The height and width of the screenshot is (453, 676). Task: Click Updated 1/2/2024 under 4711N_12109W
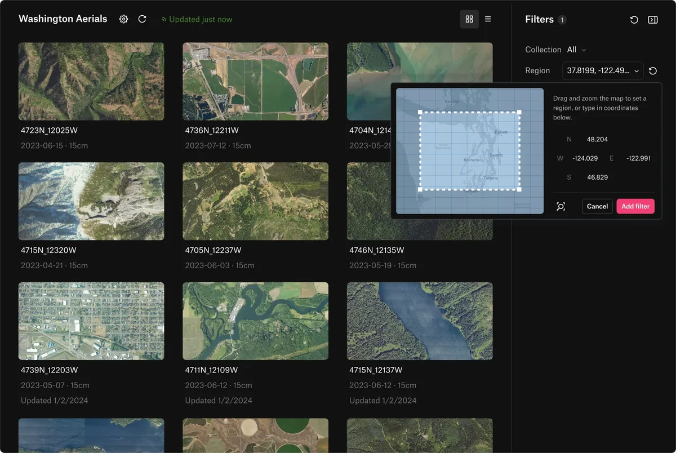(x=219, y=401)
